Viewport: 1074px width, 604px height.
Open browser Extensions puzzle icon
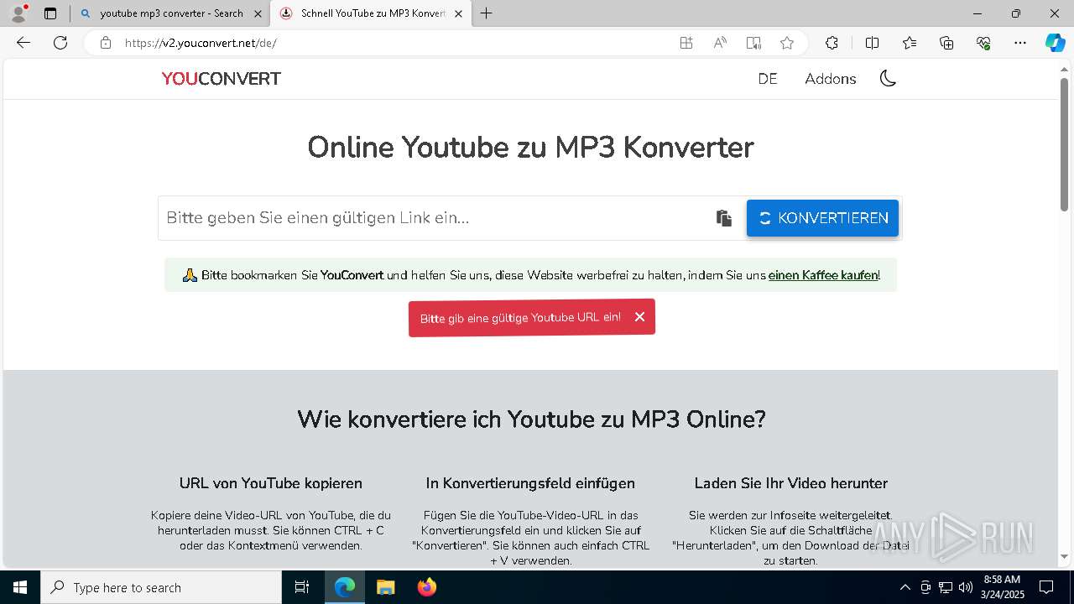[x=832, y=43]
